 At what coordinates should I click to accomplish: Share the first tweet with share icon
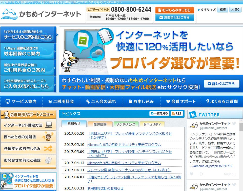[x=201, y=174]
